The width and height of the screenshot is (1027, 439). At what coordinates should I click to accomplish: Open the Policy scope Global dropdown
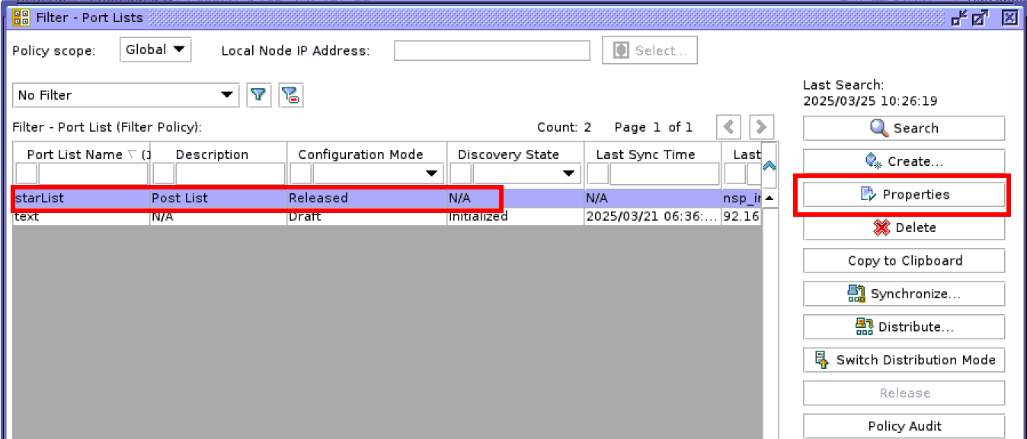coord(155,50)
